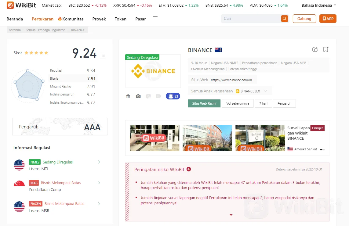Open the binance.com/id website link

(231, 80)
